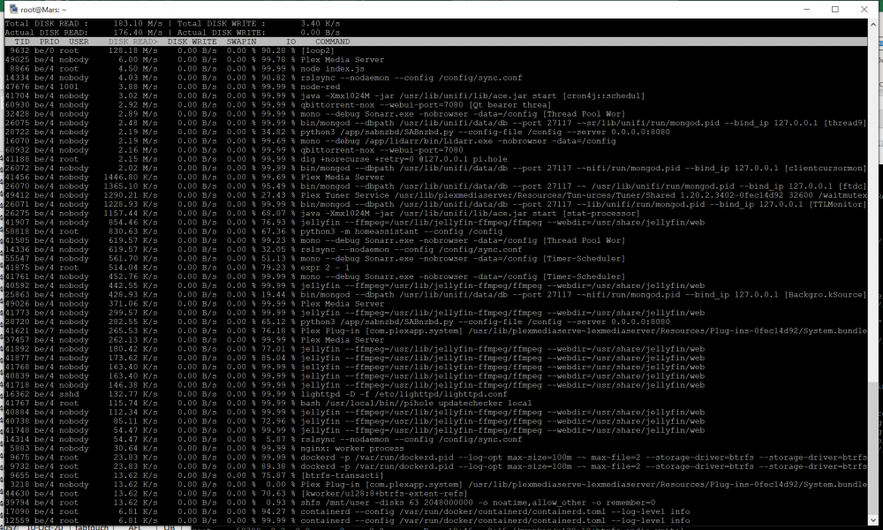883x530 pixels.
Task: Click the 'Actual DISK WRITE' value 0.00 B/s
Action: [320, 33]
